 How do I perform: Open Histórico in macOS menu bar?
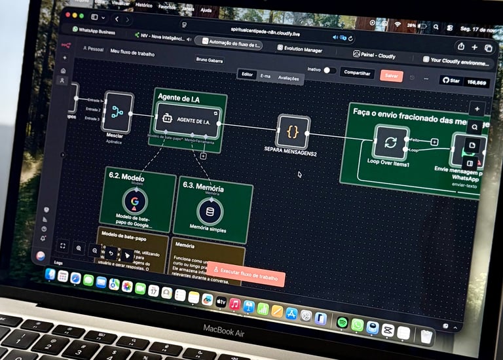[143, 5]
